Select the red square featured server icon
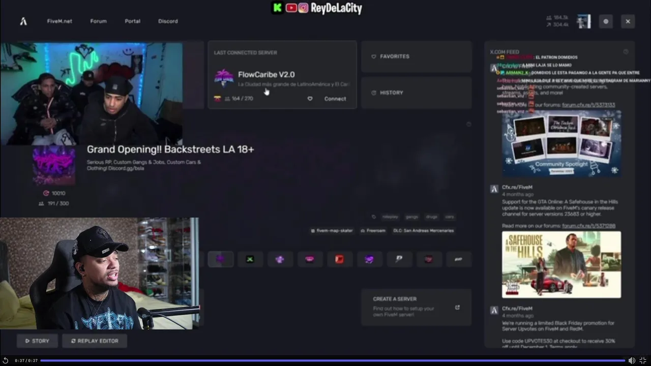Viewport: 651px width, 366px height. pos(339,259)
